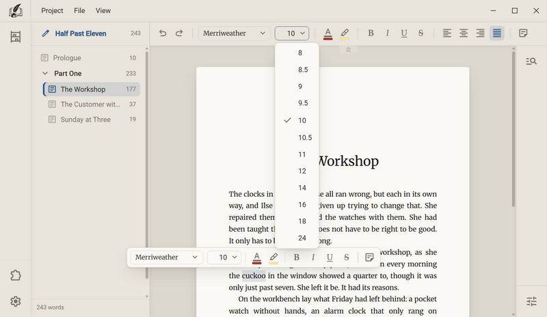Open the plugins puzzle piece icon
Image resolution: width=547 pixels, height=317 pixels.
15,275
